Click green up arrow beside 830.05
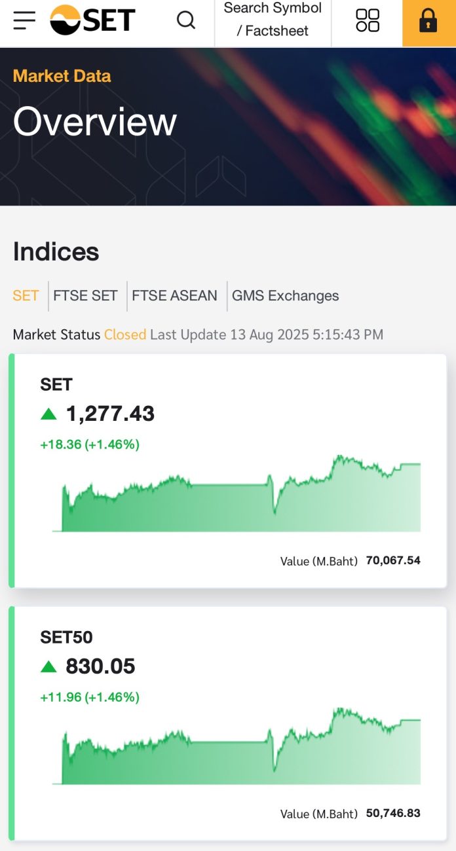456x851 pixels. pyautogui.click(x=48, y=666)
